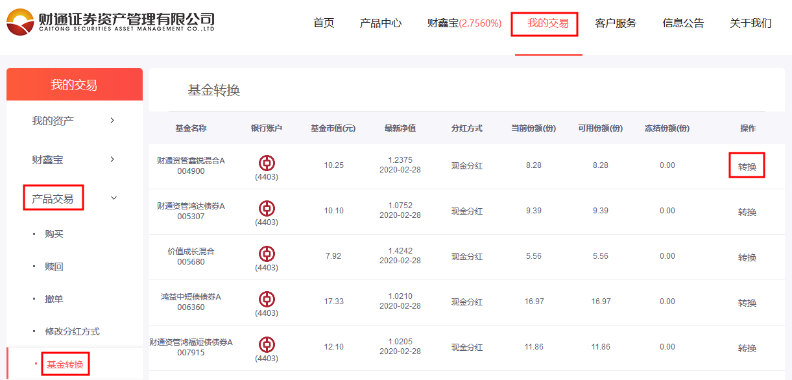Click fund name 财通资管鑫锐混合A
Screen dimensions: 792x380
[x=191, y=160]
